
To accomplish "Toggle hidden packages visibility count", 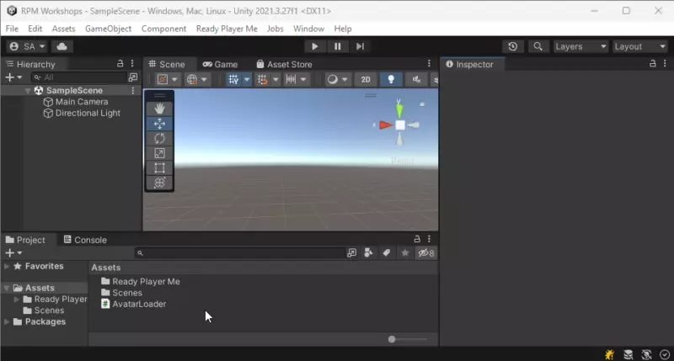I will (426, 252).
